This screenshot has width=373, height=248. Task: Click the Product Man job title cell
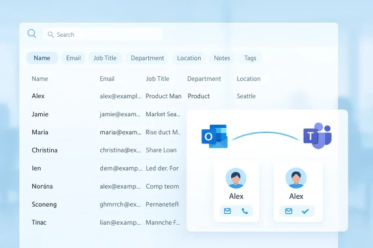point(163,96)
